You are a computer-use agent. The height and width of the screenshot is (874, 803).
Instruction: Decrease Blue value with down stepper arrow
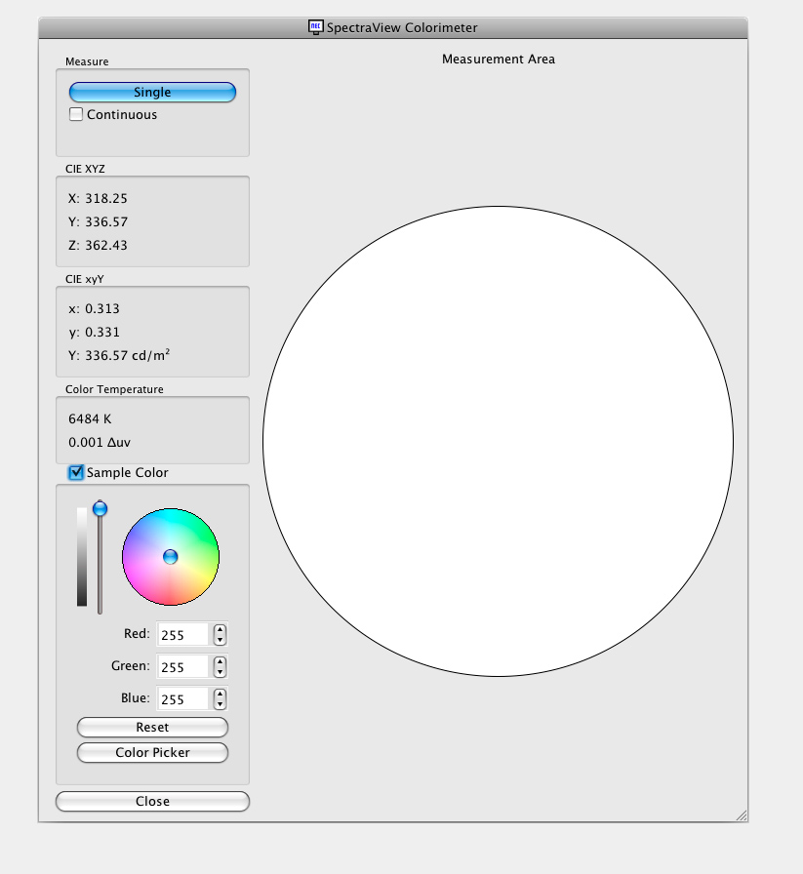tap(221, 704)
